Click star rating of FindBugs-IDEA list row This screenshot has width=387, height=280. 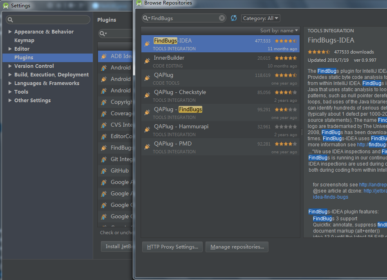pyautogui.click(x=286, y=41)
